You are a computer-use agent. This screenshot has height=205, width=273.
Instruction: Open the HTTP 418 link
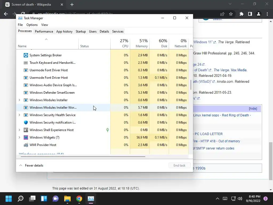pos(208,141)
